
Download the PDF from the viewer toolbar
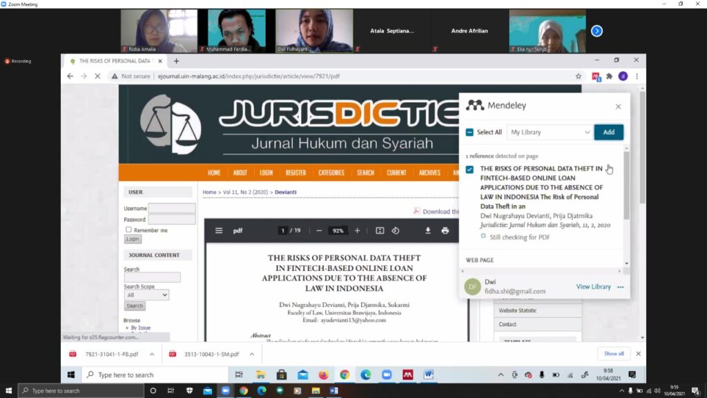click(x=427, y=231)
